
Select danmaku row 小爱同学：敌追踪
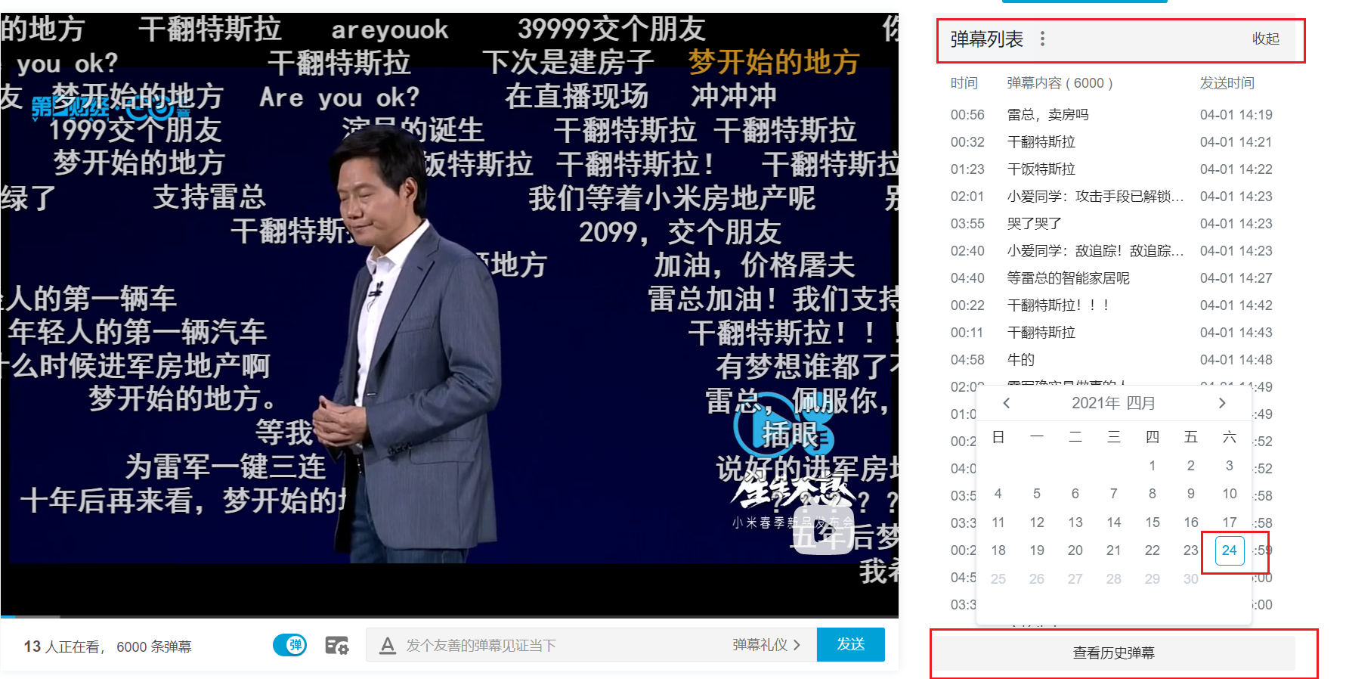1113,251
